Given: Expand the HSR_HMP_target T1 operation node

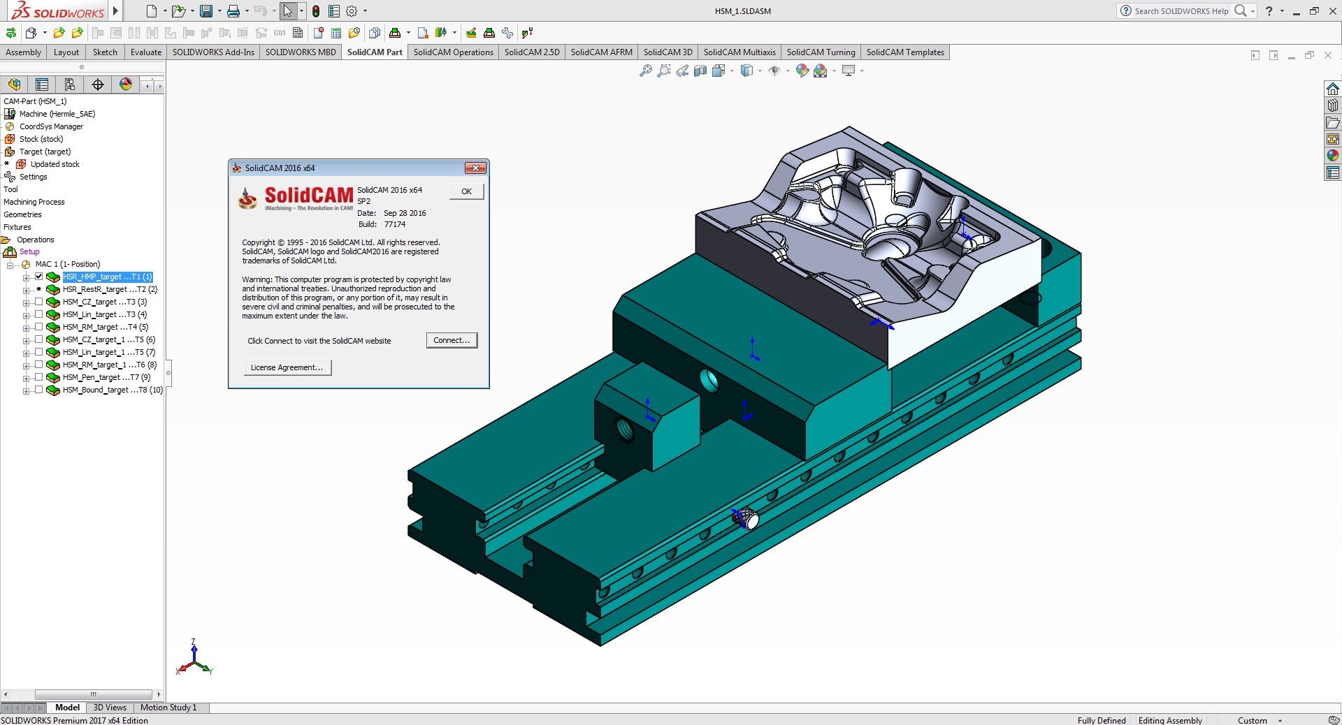Looking at the screenshot, I should point(26,278).
